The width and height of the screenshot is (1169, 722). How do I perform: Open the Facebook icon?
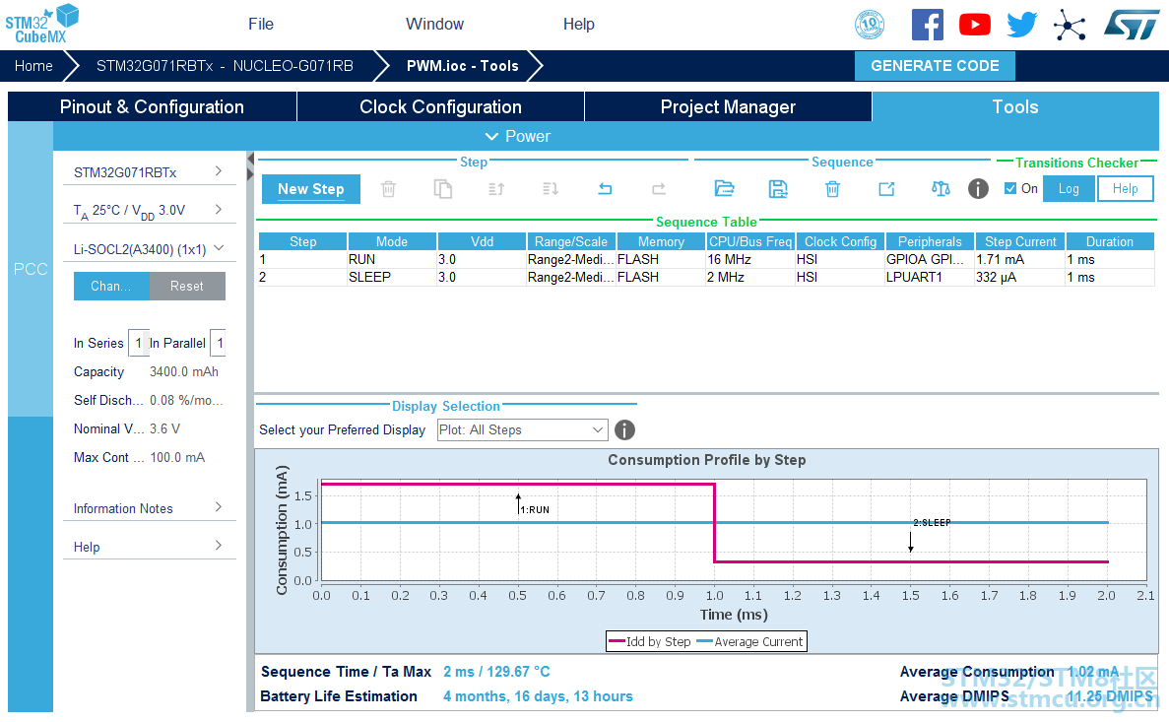[x=928, y=25]
